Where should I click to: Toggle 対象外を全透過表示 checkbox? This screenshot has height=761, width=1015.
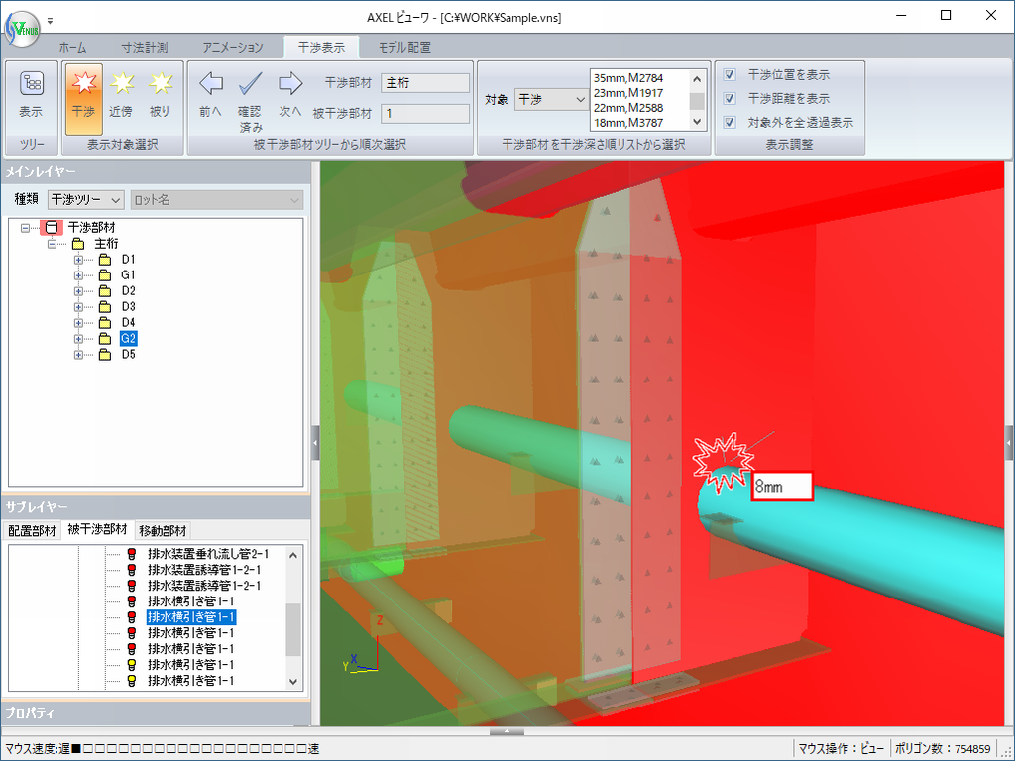(x=730, y=123)
